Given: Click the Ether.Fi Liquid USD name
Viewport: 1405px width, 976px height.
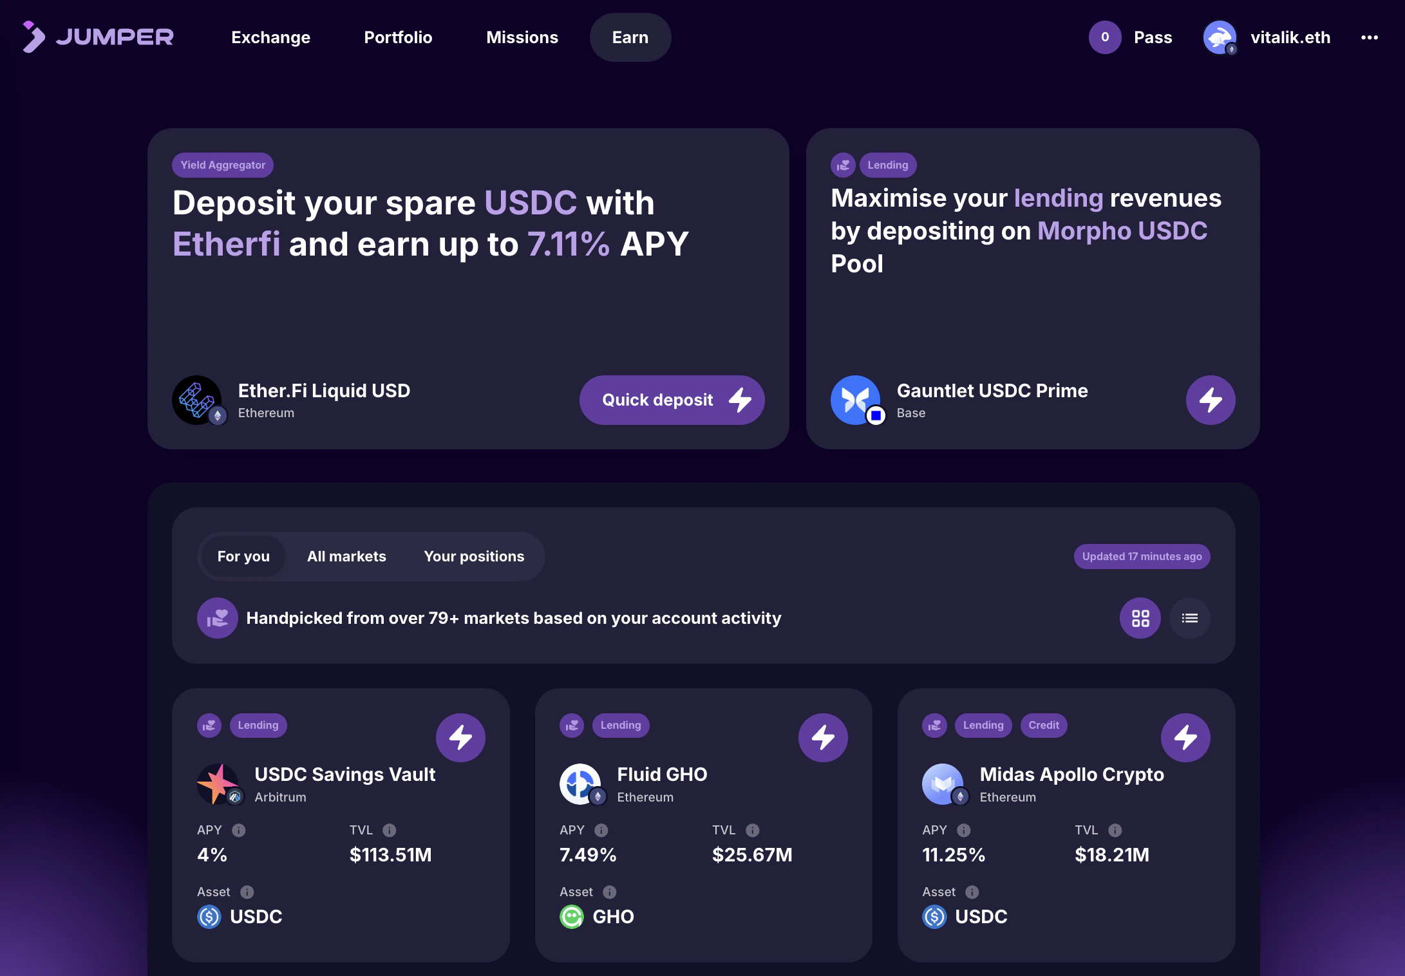Looking at the screenshot, I should click(x=324, y=391).
